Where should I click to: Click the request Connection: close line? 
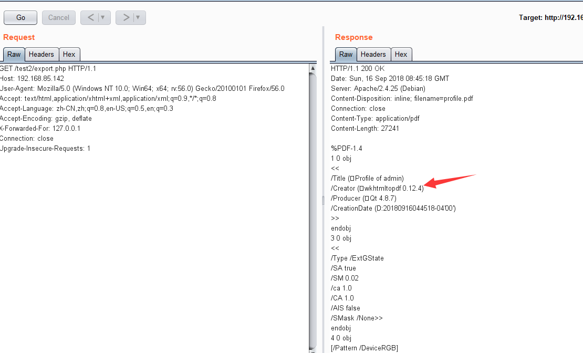coord(27,138)
